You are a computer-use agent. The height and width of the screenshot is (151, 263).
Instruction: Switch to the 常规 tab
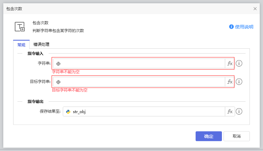(x=21, y=44)
